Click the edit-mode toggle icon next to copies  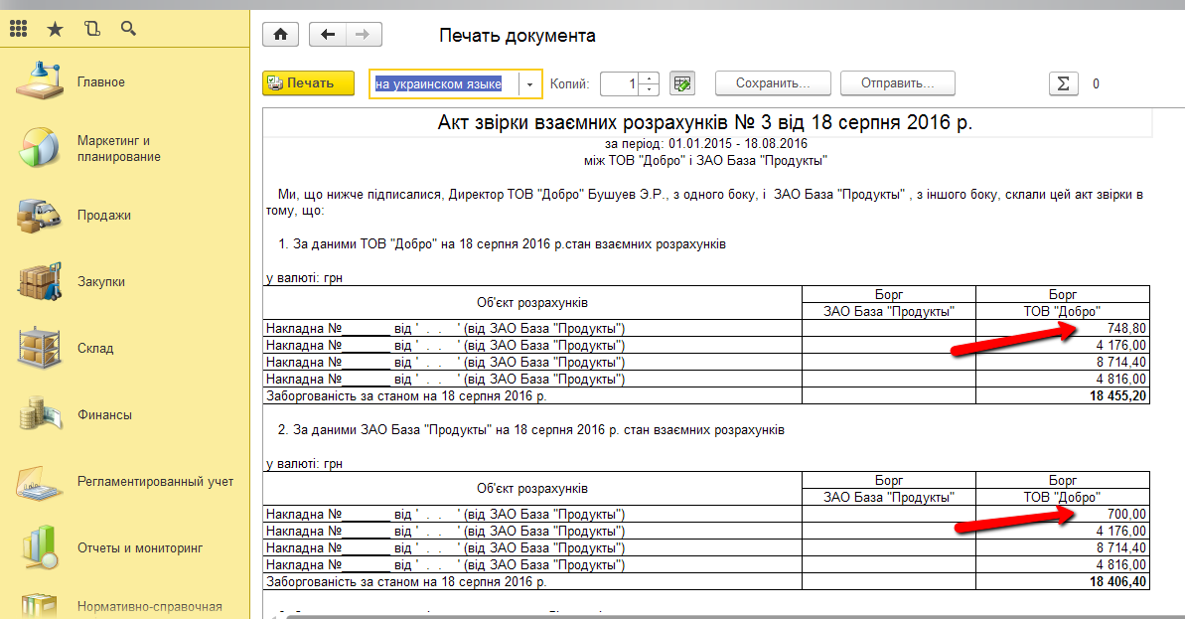[682, 83]
